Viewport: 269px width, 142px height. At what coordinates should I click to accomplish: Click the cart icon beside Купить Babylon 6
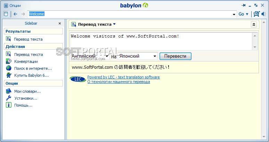point(9,75)
